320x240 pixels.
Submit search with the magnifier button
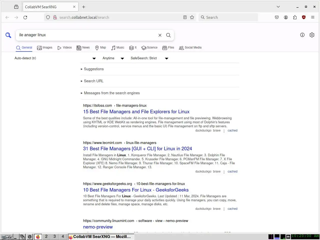[x=168, y=35]
